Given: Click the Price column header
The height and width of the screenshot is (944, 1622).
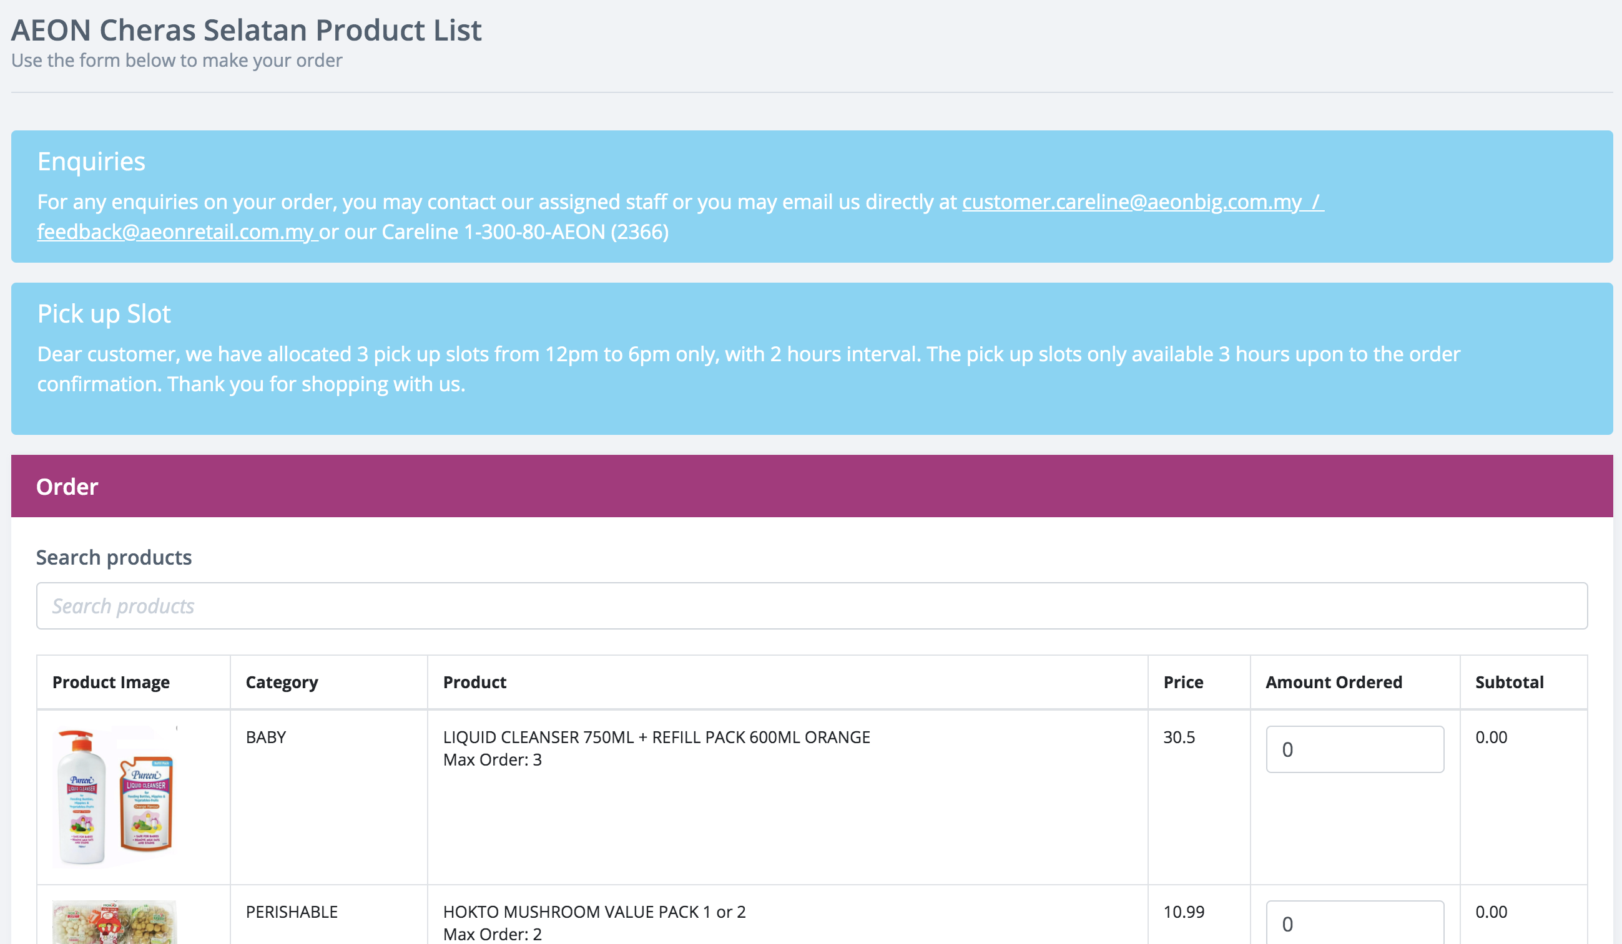Looking at the screenshot, I should pos(1182,683).
